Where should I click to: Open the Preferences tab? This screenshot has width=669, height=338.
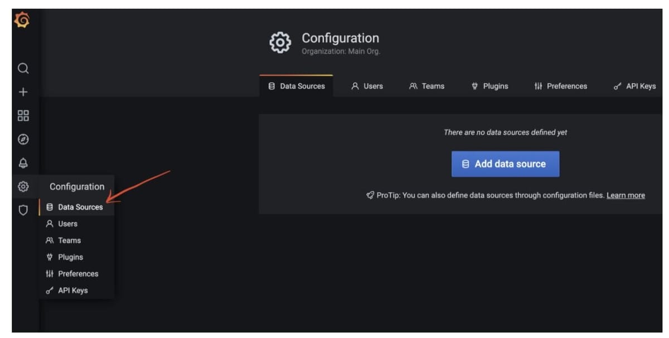(560, 86)
